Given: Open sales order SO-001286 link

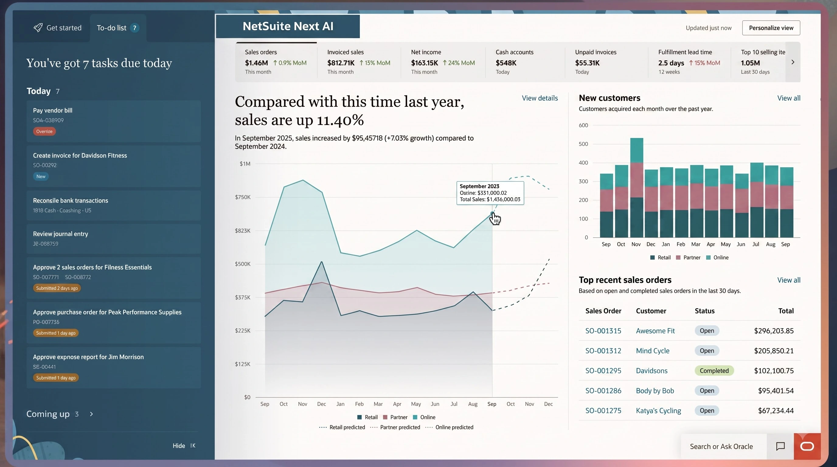Looking at the screenshot, I should pos(603,391).
